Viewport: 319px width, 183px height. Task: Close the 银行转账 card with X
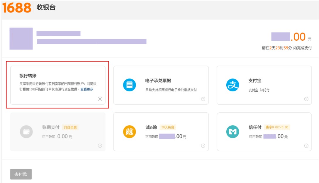coord(100,99)
